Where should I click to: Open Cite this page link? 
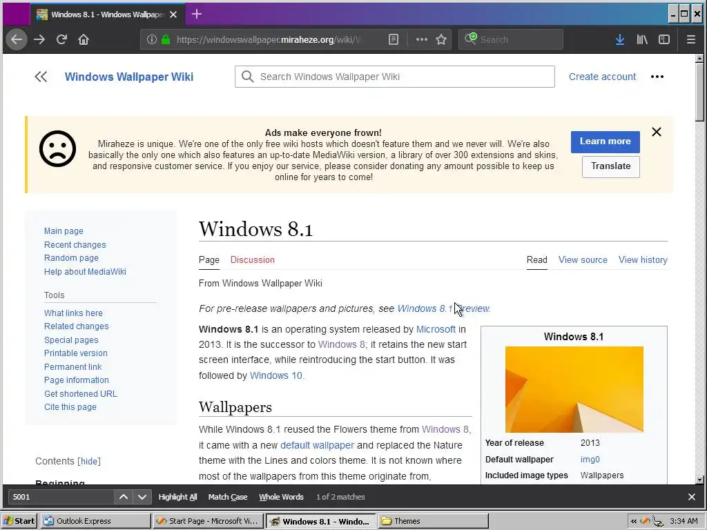(70, 407)
